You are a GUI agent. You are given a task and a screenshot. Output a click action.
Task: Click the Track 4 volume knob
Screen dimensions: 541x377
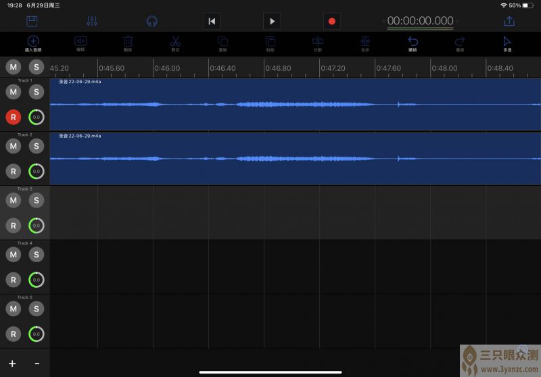(37, 280)
